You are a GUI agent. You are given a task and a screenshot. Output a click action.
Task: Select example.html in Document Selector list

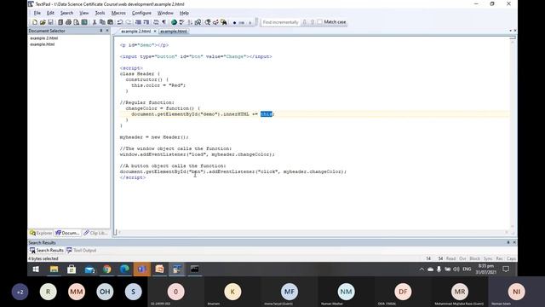pyautogui.click(x=42, y=44)
